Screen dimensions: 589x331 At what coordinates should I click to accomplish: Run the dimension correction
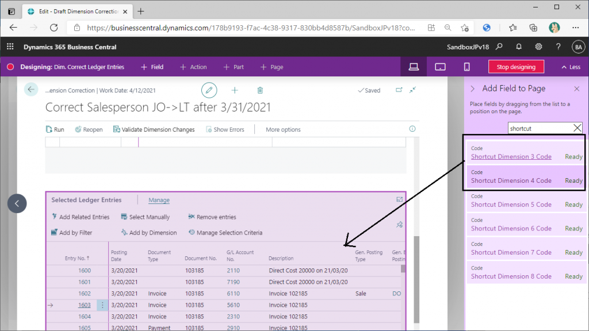pos(55,129)
